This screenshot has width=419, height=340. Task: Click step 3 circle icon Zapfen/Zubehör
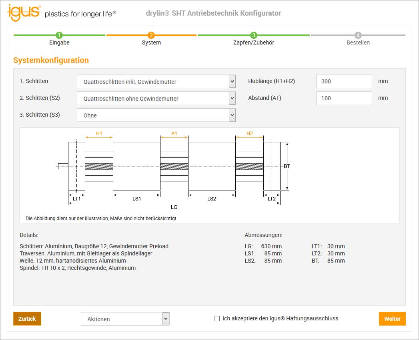254,35
